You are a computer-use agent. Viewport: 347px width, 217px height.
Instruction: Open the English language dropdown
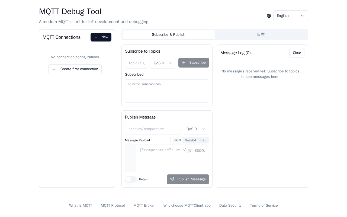291,16
